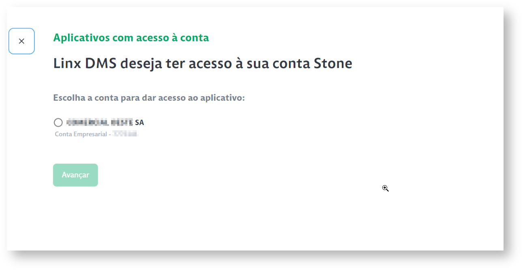The image size is (523, 270).
Task: Click the blurred account number after Conta Empresarial
Action: [x=126, y=134]
